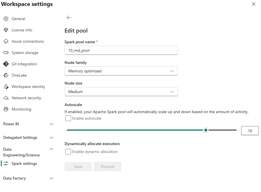Image resolution: width=261 pixels, height=192 pixels.
Task: Open Monitoring settings
Action: click(21, 109)
